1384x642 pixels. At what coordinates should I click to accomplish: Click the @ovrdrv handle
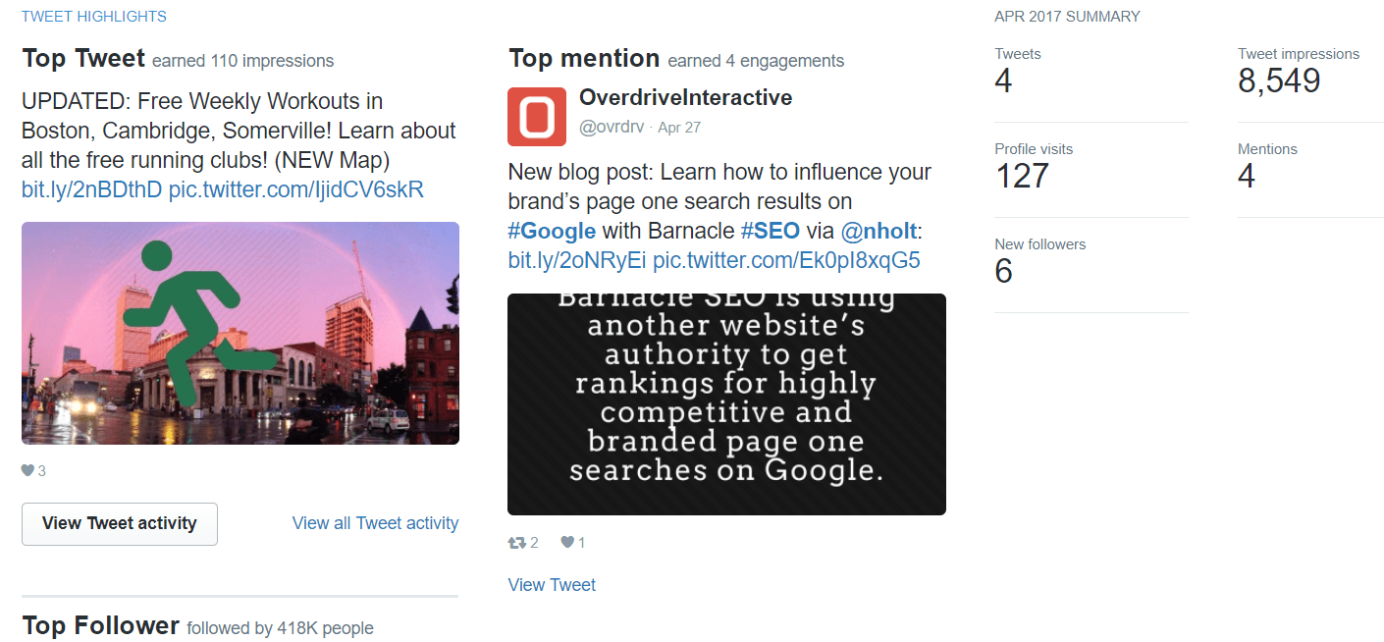[x=612, y=128]
